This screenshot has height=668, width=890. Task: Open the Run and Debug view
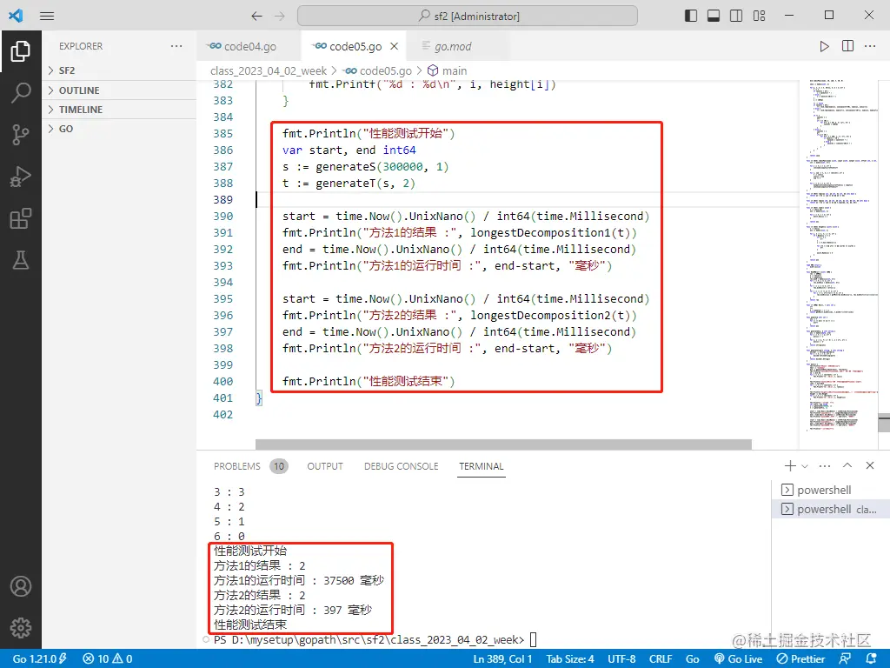click(x=21, y=177)
